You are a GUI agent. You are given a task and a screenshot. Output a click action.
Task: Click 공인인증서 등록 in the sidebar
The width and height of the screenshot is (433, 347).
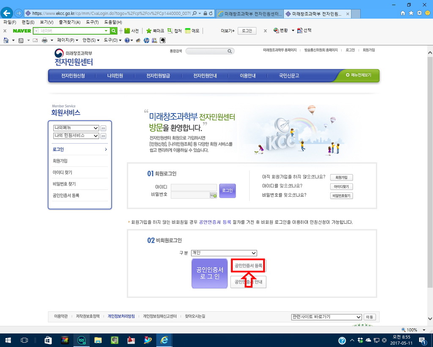(x=66, y=195)
